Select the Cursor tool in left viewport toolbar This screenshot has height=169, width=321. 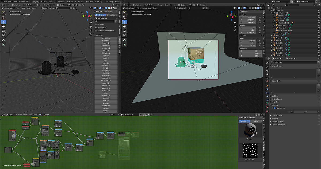point(3,17)
